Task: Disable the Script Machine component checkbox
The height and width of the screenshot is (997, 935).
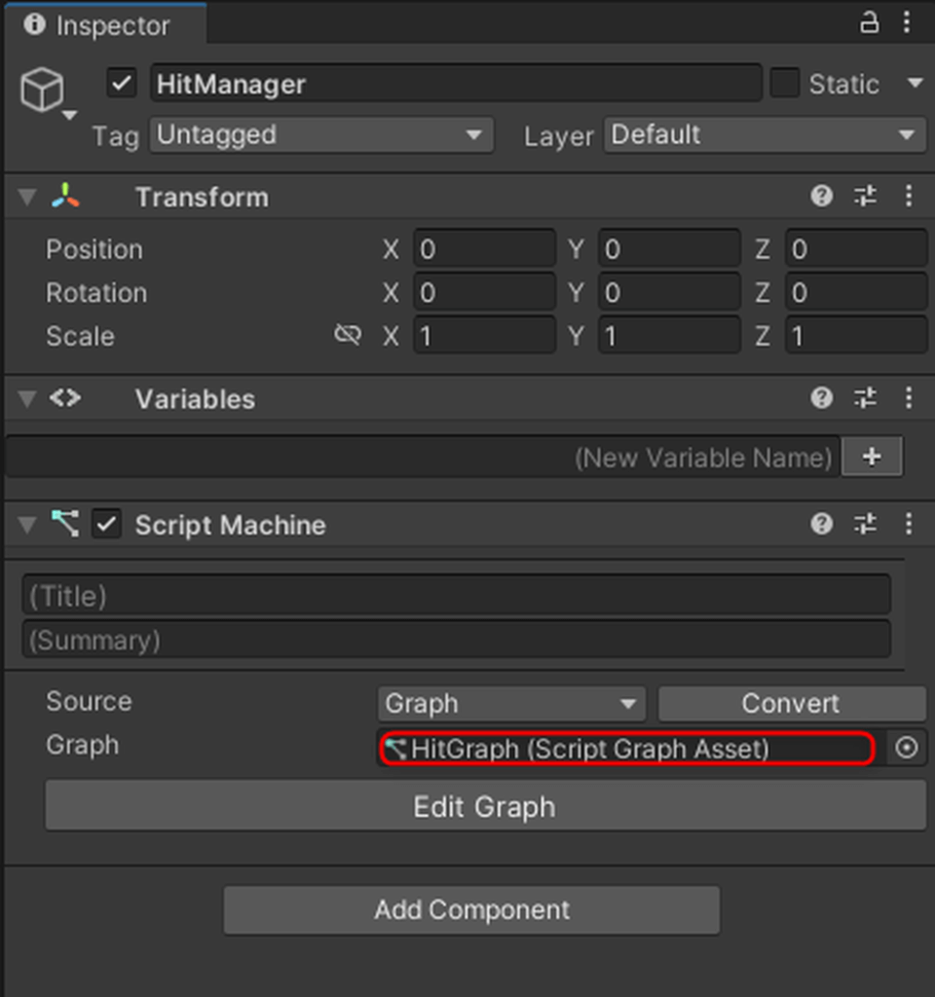Action: 106,525
